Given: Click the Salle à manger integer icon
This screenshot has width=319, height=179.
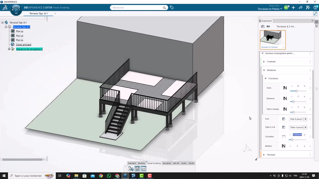Looking at the screenshot, I should 285,109.
